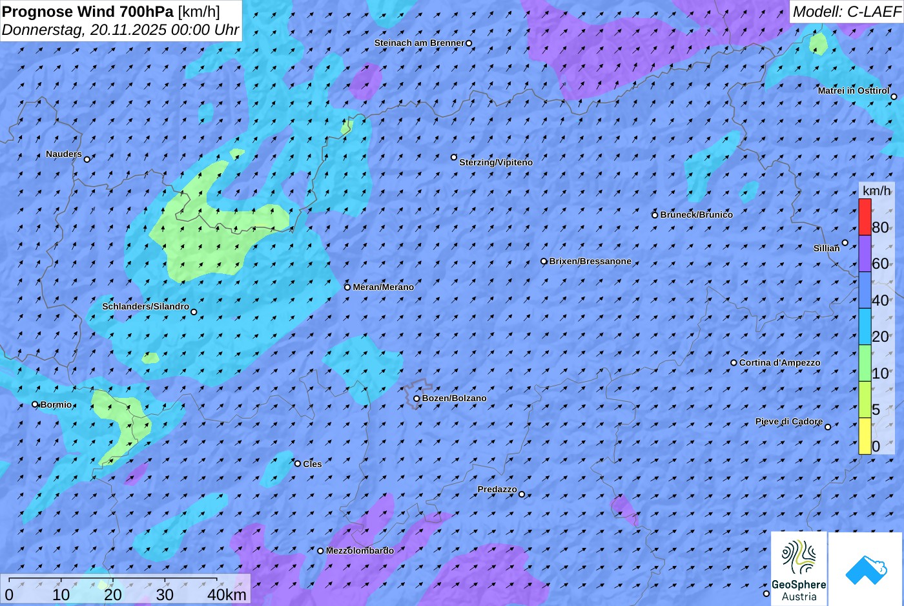The height and width of the screenshot is (606, 904).
Task: Select the Schlanders/Silandro marker
Action: pyautogui.click(x=194, y=312)
